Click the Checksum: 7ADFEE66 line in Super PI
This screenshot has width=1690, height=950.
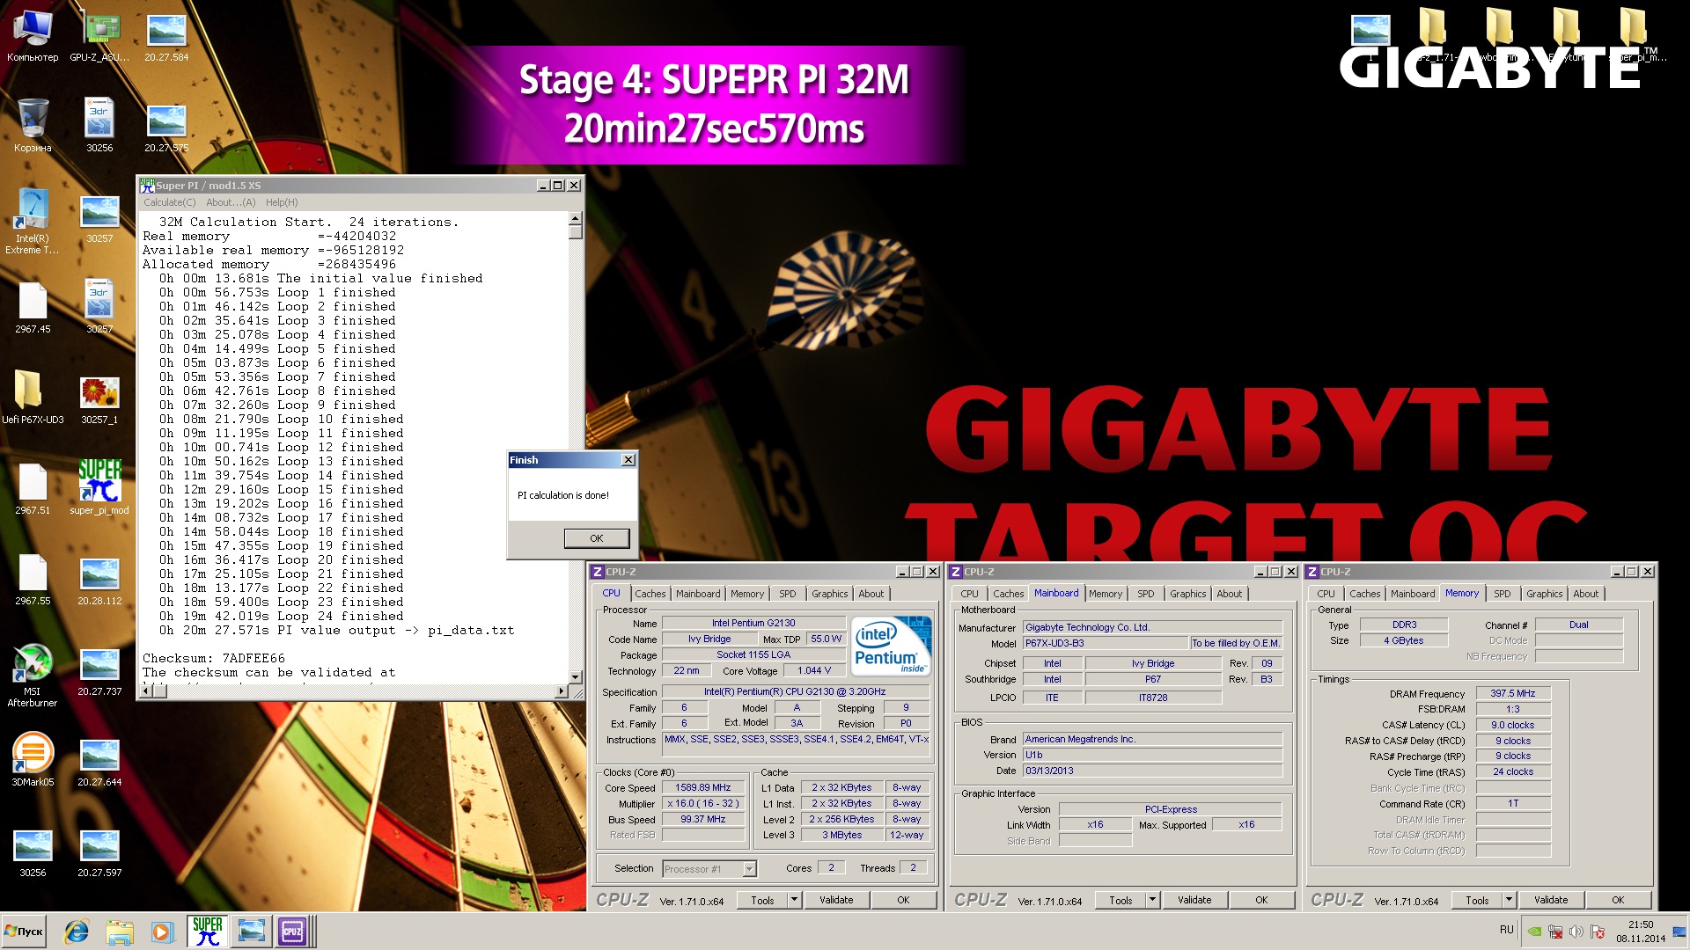(x=214, y=658)
